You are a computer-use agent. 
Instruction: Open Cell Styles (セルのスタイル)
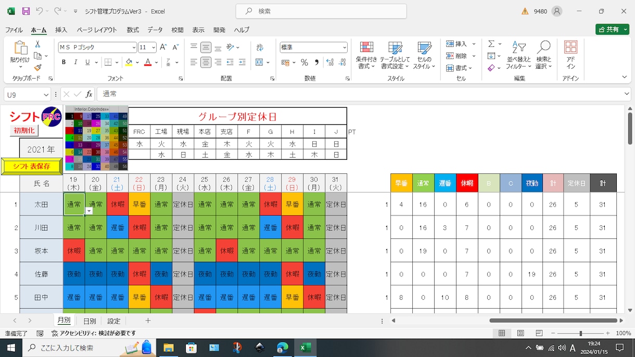[x=424, y=56]
